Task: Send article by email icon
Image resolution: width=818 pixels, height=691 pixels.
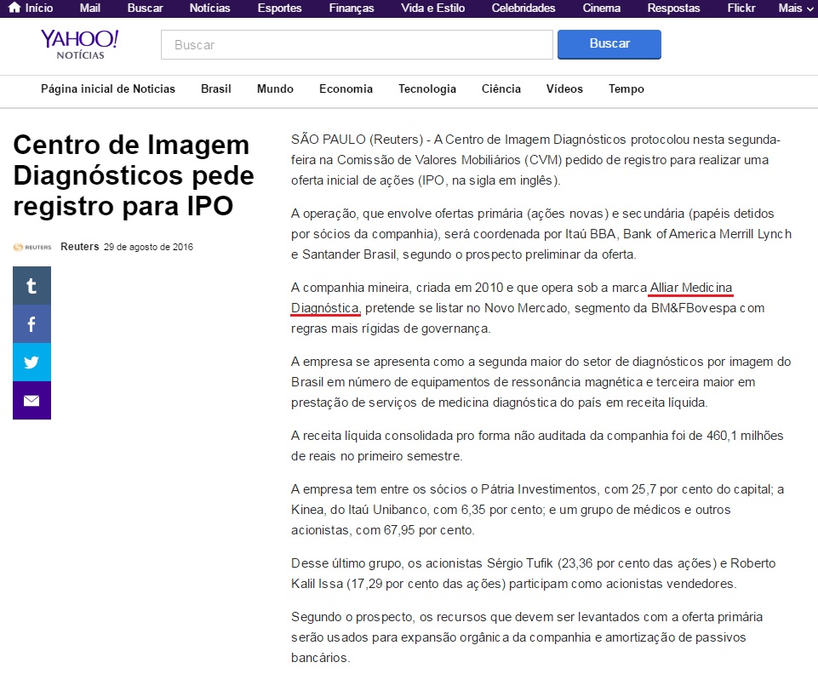Action: pyautogui.click(x=31, y=401)
